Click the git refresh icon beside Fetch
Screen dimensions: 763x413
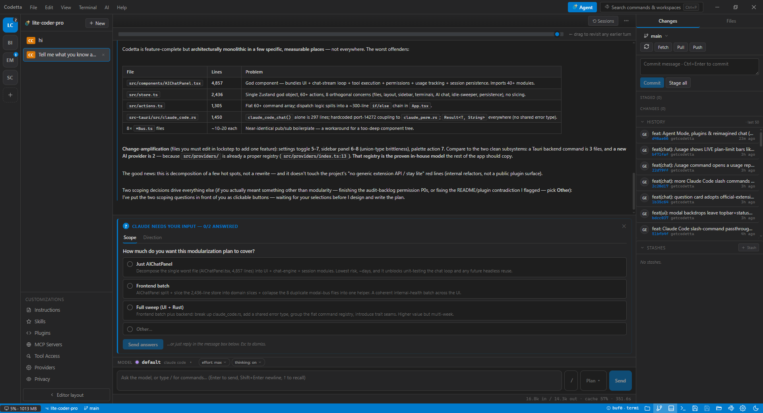[647, 47]
